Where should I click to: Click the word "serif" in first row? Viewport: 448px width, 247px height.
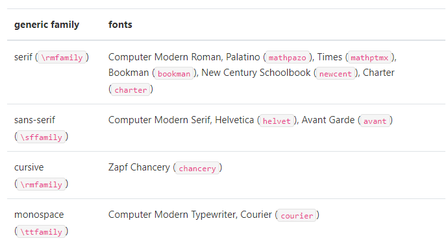tap(23, 57)
